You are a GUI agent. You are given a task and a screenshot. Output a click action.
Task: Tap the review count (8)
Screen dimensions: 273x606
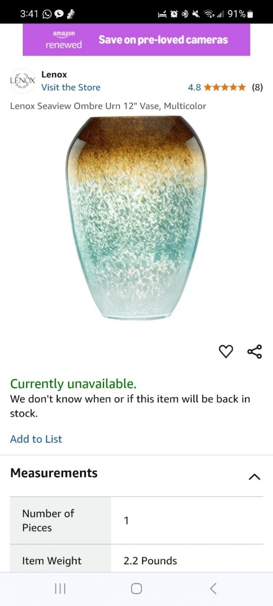258,87
